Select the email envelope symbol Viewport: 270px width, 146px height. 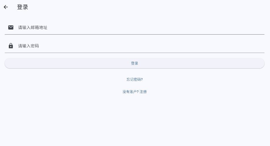[x=11, y=27]
